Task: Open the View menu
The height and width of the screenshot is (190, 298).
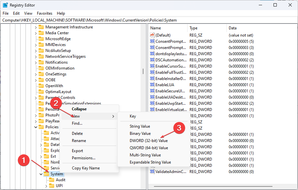Action: [x=28, y=13]
